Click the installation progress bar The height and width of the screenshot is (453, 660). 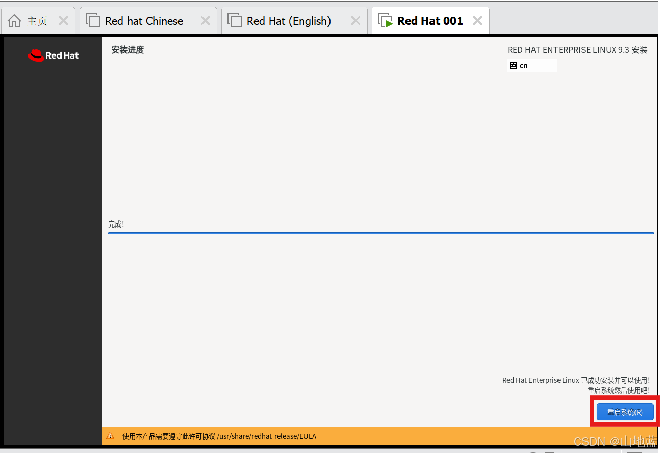(380, 233)
